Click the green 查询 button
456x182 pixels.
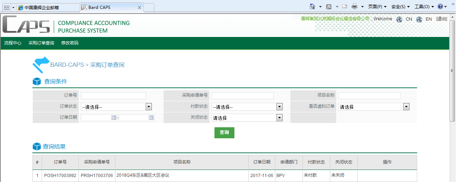pos(224,133)
